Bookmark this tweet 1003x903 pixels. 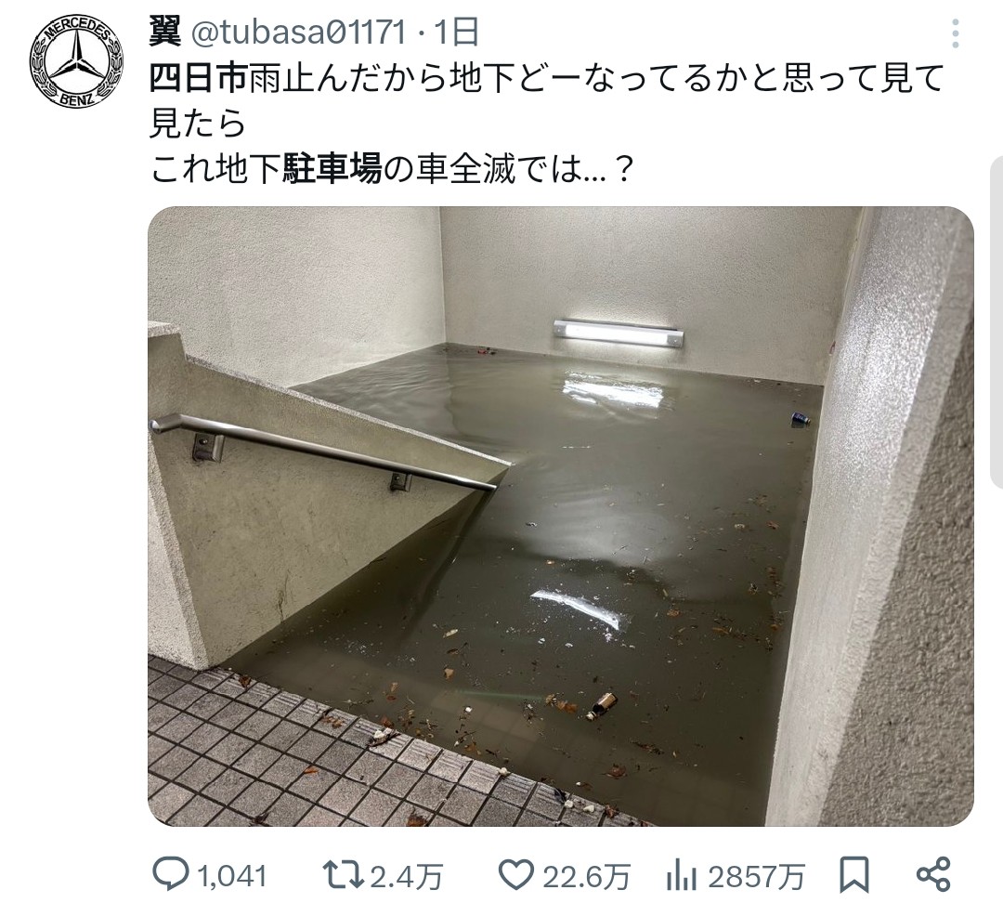pos(854,874)
